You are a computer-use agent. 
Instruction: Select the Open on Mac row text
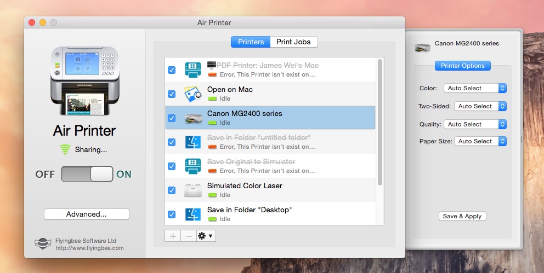(x=230, y=90)
